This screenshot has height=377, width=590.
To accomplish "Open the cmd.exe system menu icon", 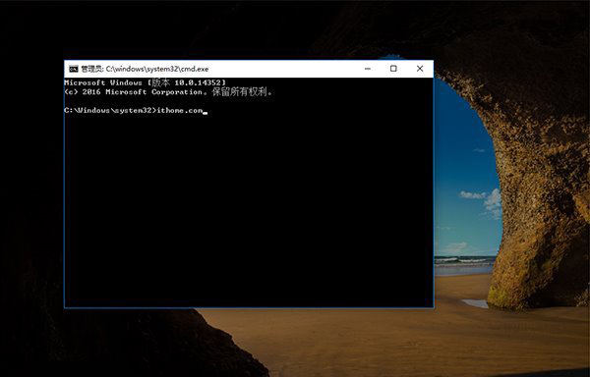I will (74, 69).
